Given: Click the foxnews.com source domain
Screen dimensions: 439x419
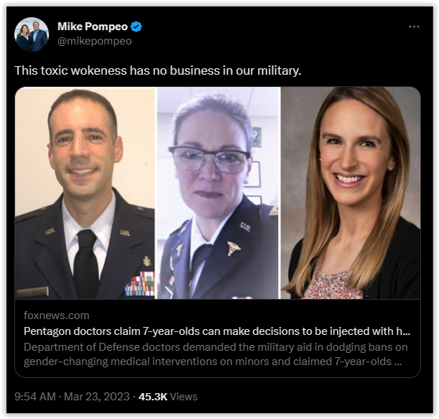Looking at the screenshot, I should [x=57, y=316].
